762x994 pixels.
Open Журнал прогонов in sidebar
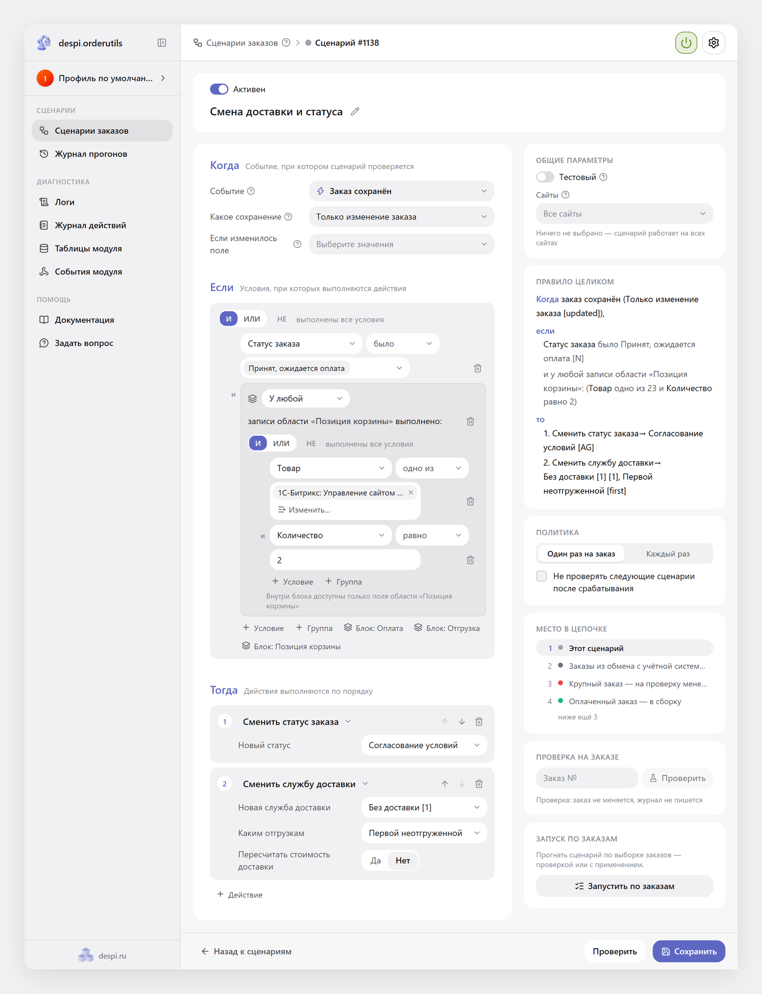tap(102, 154)
